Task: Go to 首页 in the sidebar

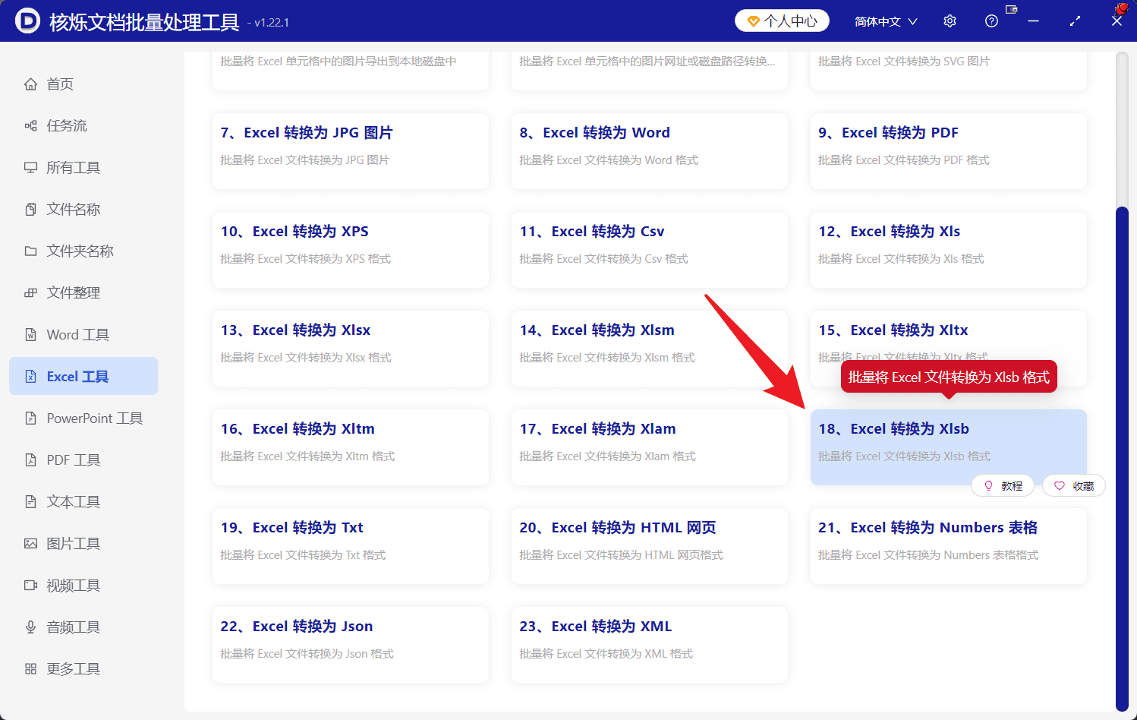Action: 83,84
